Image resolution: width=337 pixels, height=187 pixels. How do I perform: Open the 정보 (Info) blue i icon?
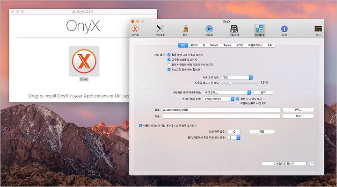click(x=285, y=31)
